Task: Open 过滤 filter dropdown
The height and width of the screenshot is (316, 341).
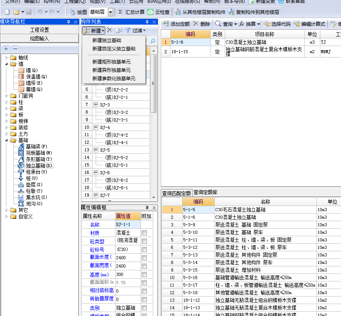Action: [135, 31]
